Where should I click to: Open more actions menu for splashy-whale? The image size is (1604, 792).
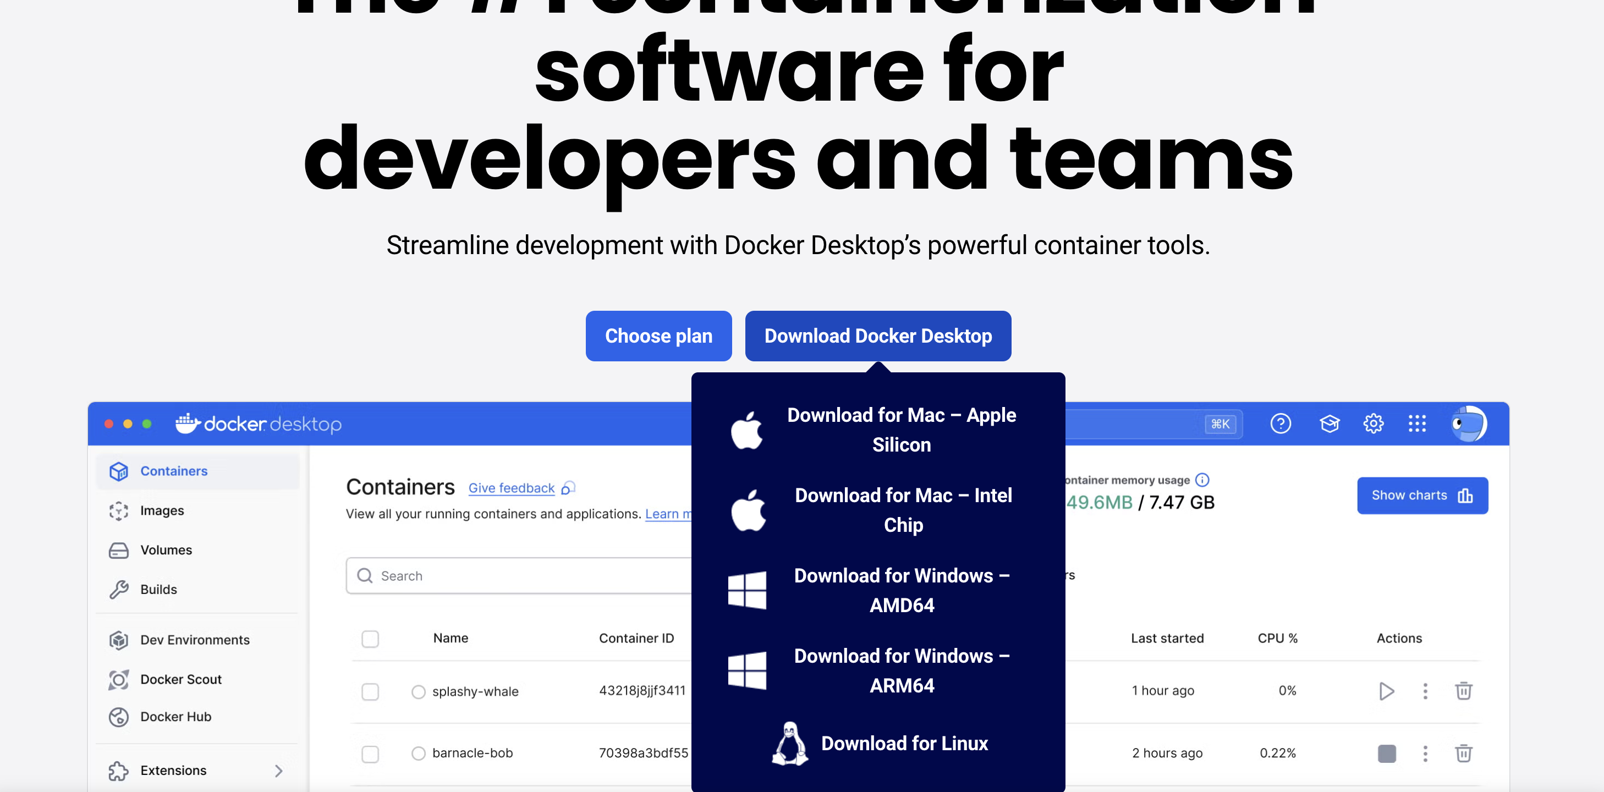coord(1425,690)
